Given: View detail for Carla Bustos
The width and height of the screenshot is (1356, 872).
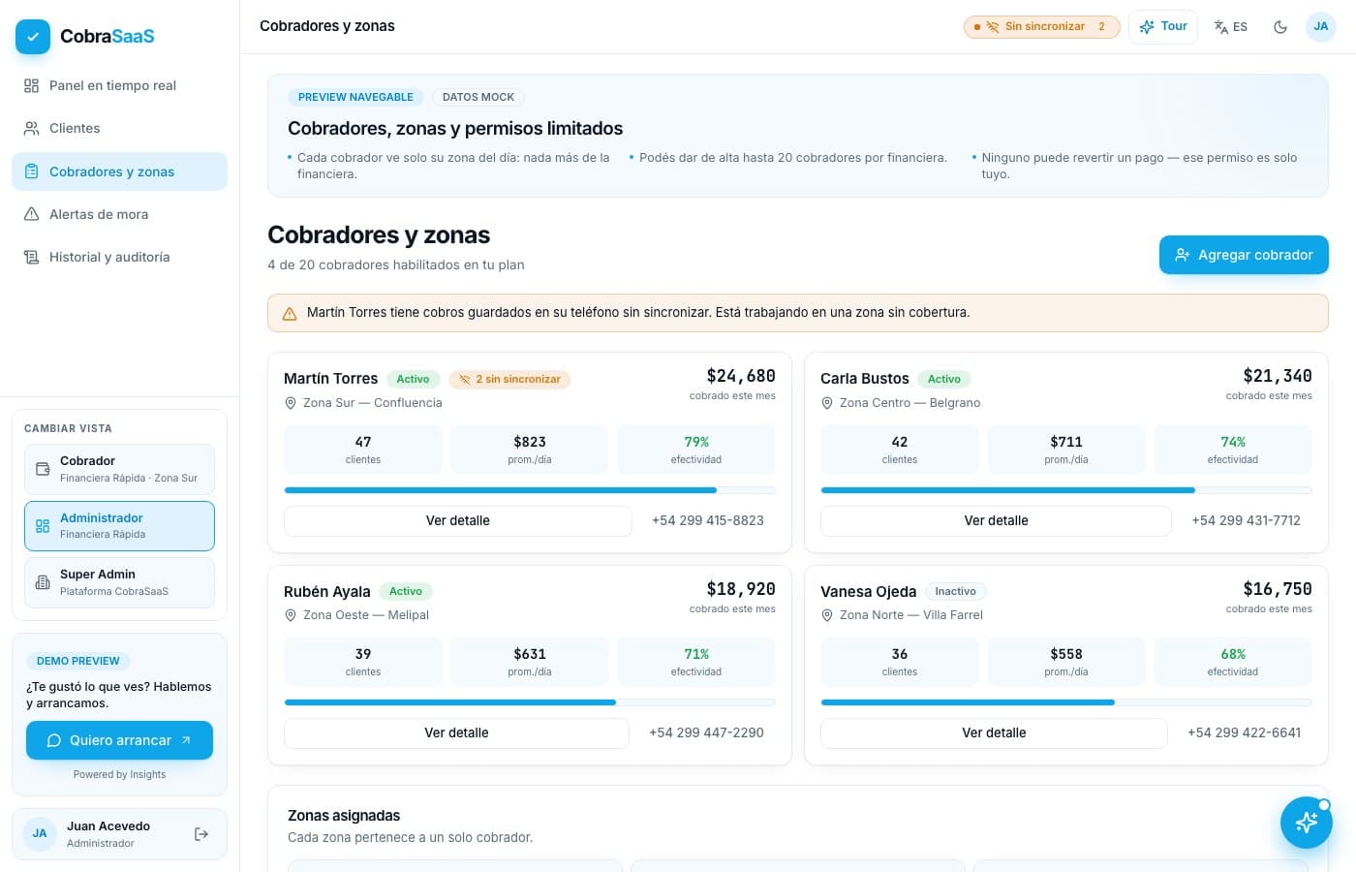Looking at the screenshot, I should [996, 520].
